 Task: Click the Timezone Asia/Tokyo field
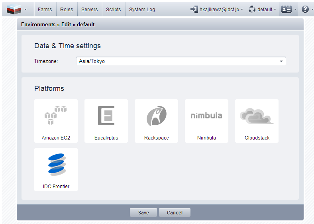(181, 61)
